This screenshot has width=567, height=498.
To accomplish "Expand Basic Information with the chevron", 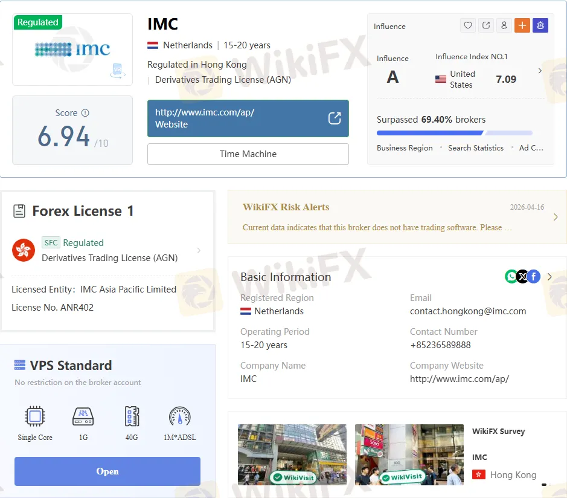I will coord(549,277).
